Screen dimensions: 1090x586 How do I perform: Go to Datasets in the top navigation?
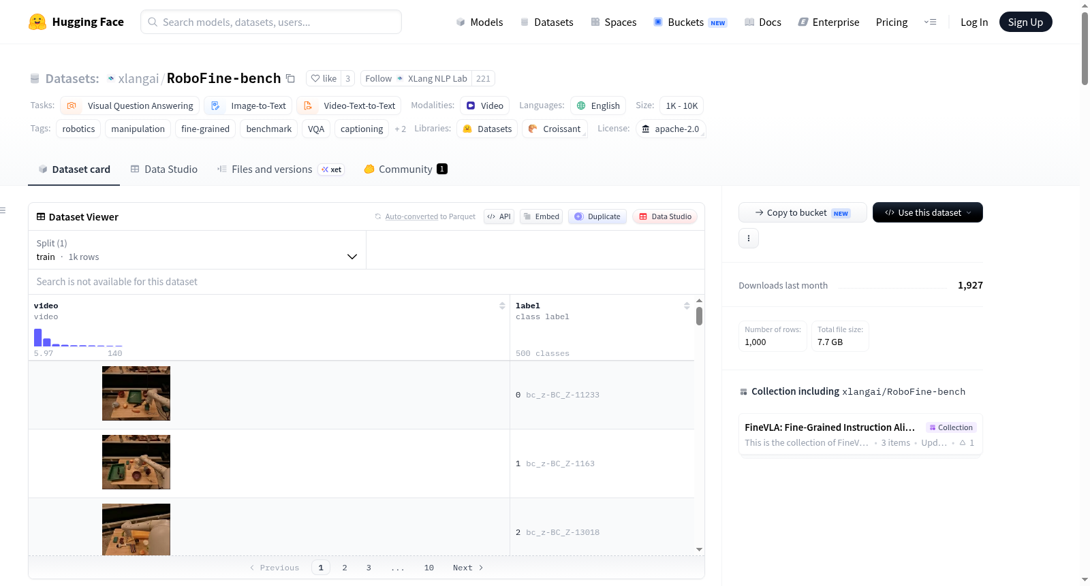[x=546, y=22]
